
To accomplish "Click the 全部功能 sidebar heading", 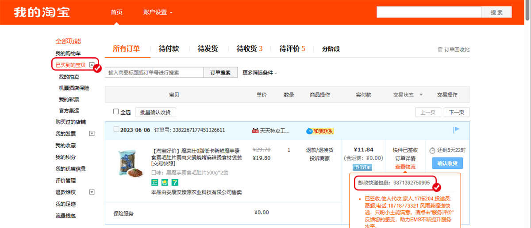I will coord(68,41).
